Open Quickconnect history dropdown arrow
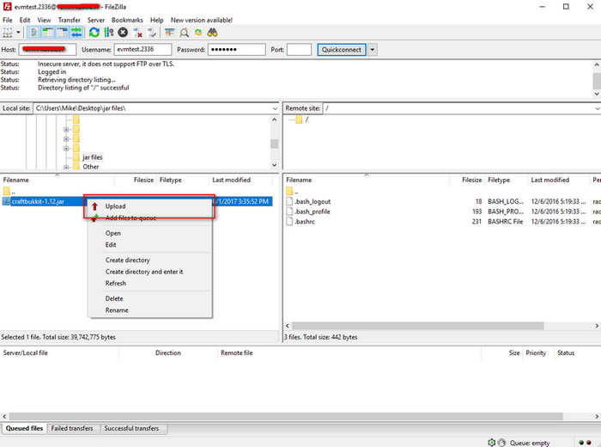 (372, 50)
